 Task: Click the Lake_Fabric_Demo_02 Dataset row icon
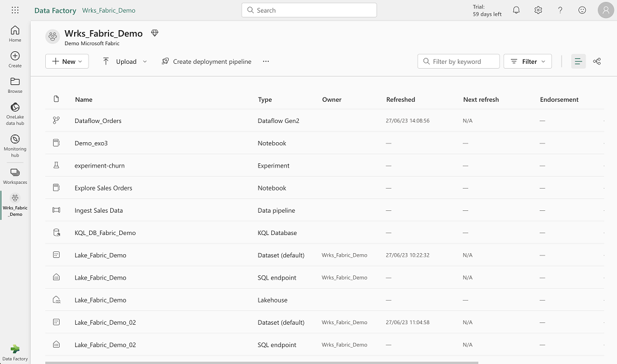[x=56, y=322]
